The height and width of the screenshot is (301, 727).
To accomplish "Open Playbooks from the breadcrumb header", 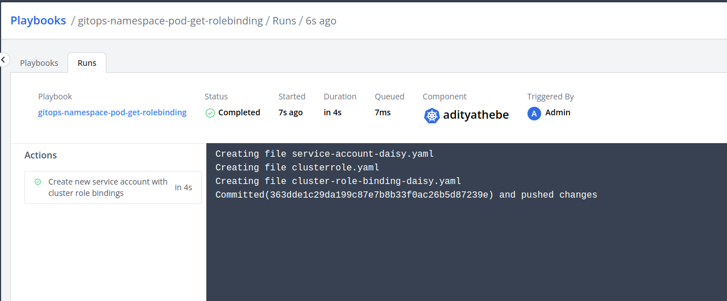I will point(38,20).
